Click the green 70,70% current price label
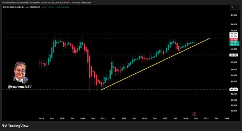242x131 pixels. 234,42
